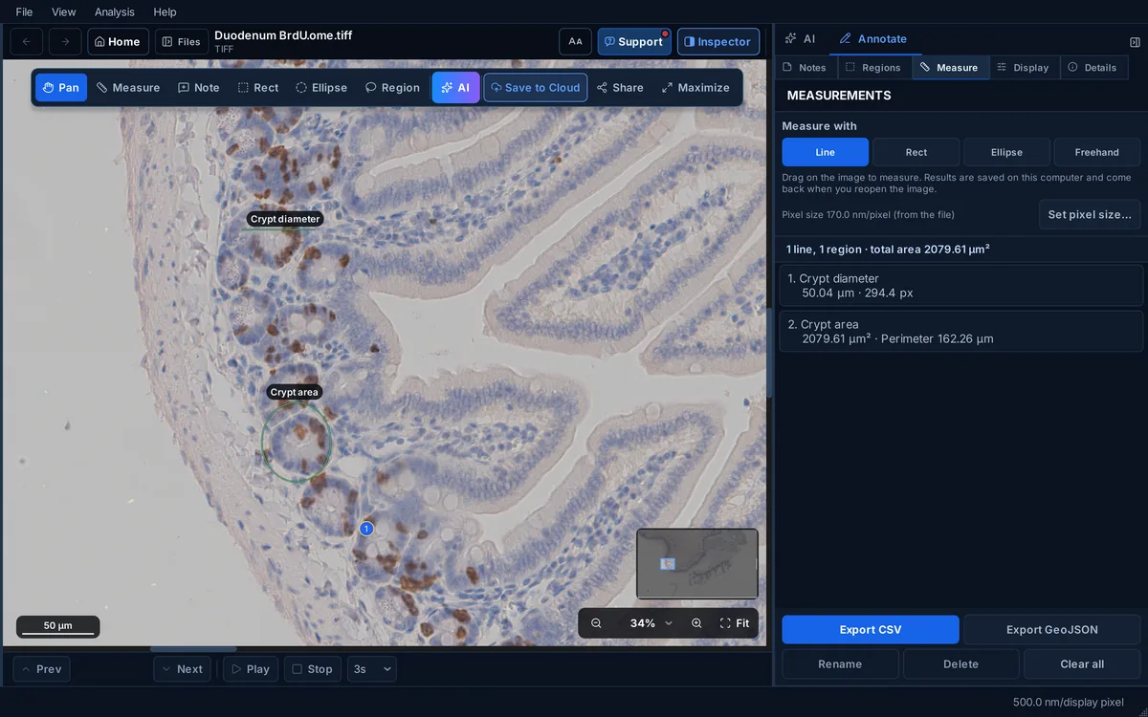1148x717 pixels.
Task: Toggle the AA text size button
Action: (x=575, y=42)
